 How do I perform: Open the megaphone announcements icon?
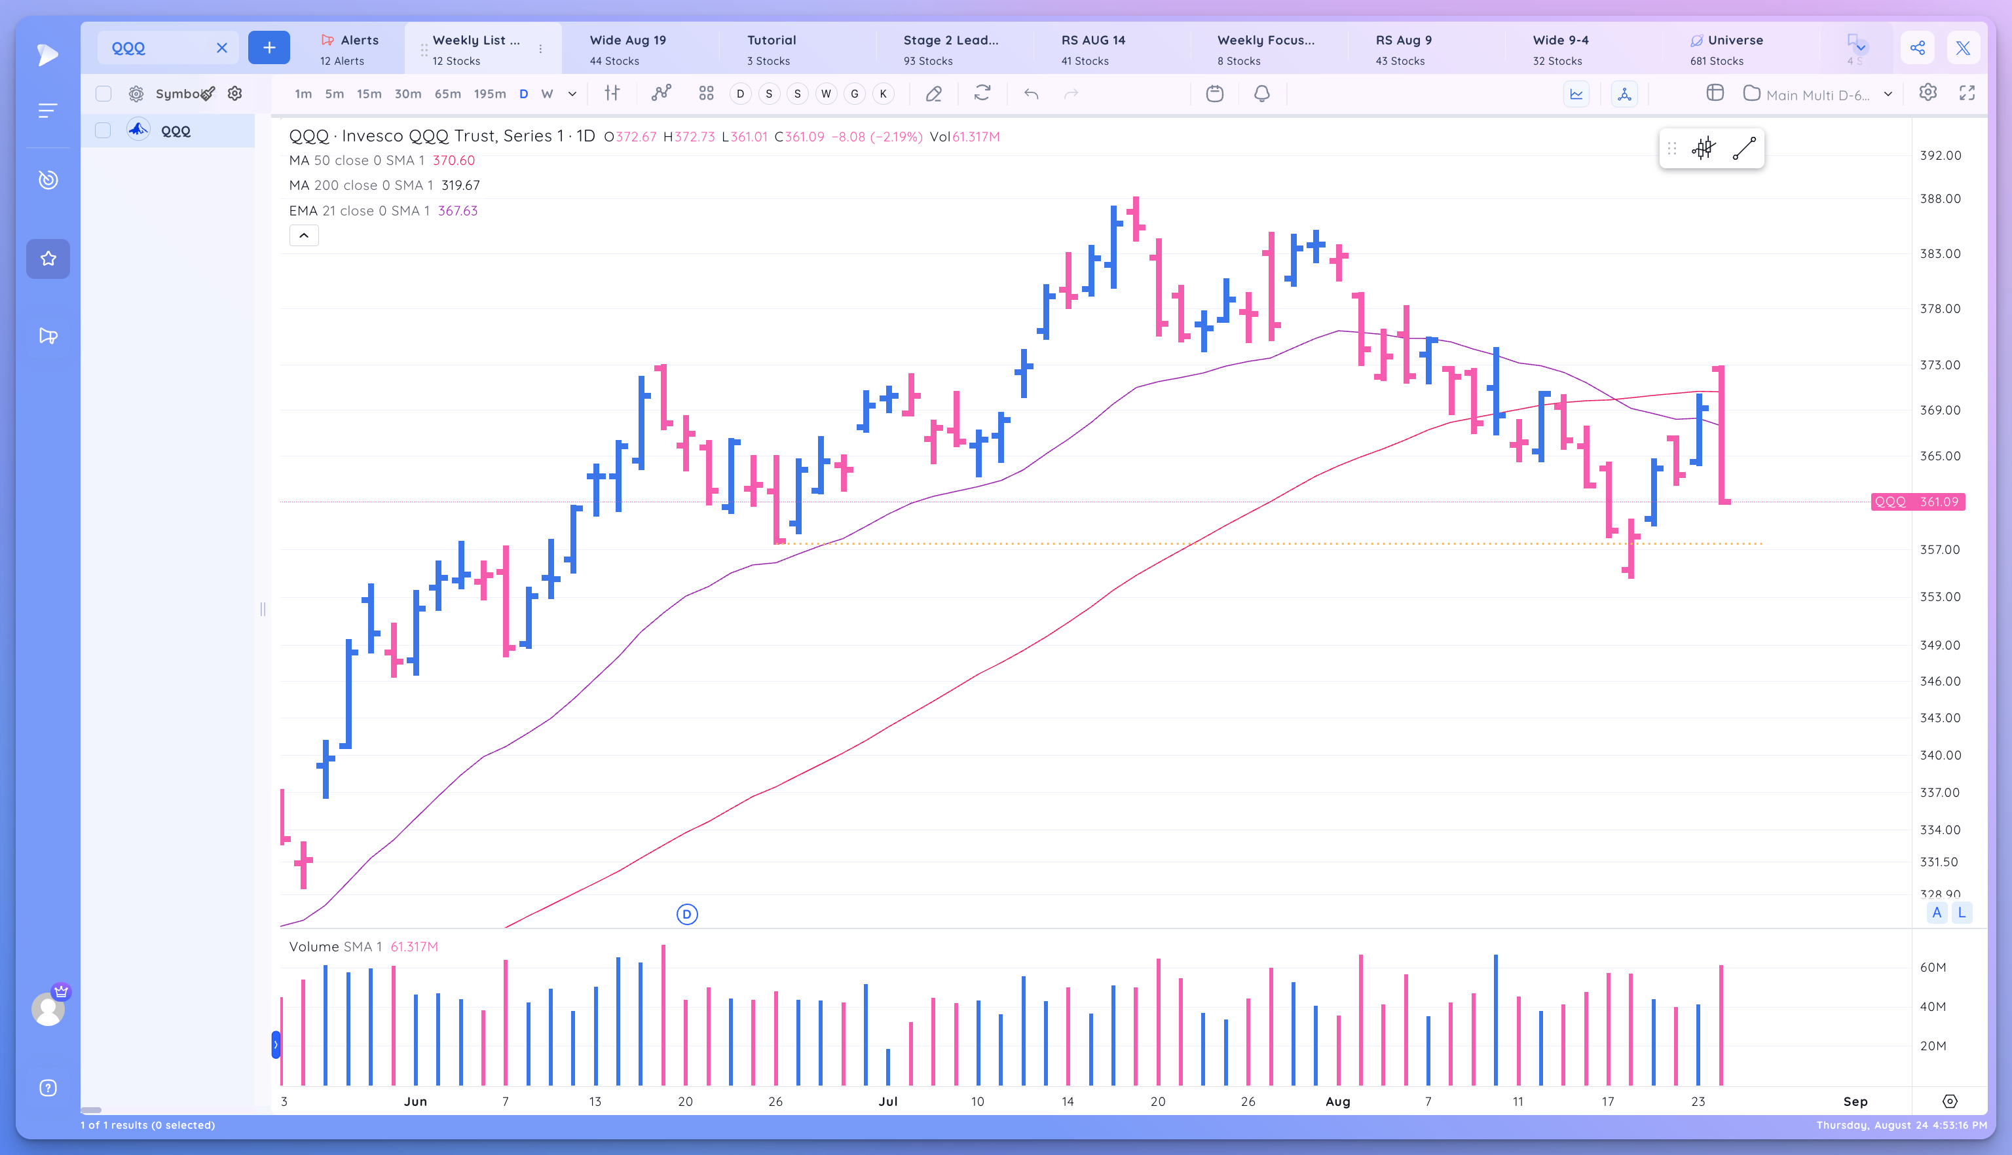tap(48, 335)
